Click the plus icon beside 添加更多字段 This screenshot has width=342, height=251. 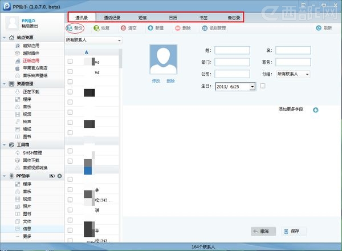tap(316, 110)
